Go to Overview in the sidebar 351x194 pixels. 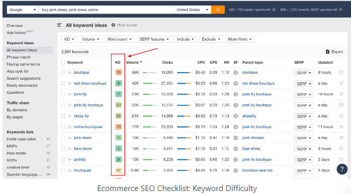15,26
